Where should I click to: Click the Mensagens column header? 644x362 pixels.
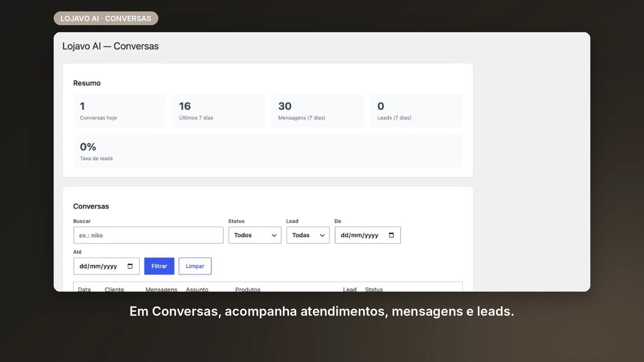coord(161,289)
